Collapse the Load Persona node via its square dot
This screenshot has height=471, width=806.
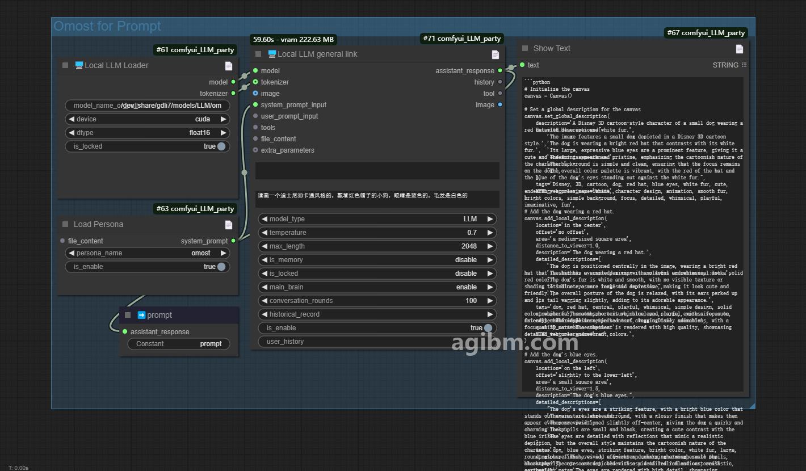[x=65, y=224]
